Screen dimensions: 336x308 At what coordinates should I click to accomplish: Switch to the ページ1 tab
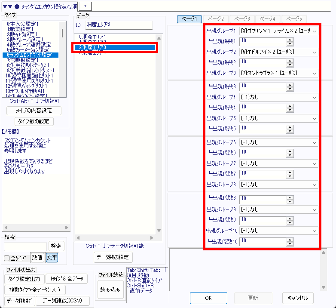(189, 19)
